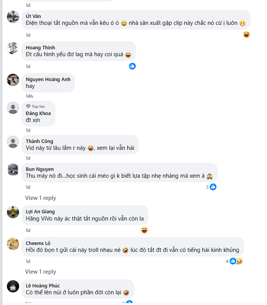
Task: Click the haha reaction on Lợi An Giang's comment
Action: coord(144,230)
